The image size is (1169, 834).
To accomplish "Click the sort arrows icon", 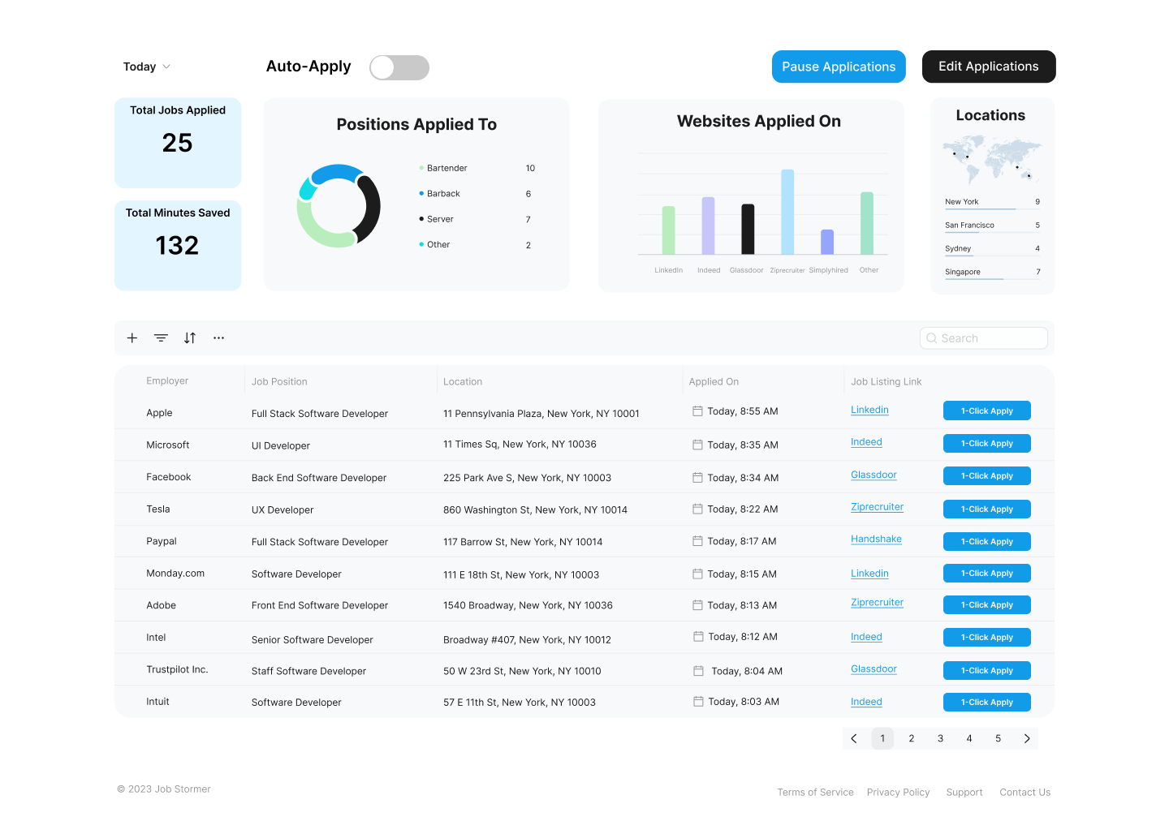I will click(190, 338).
